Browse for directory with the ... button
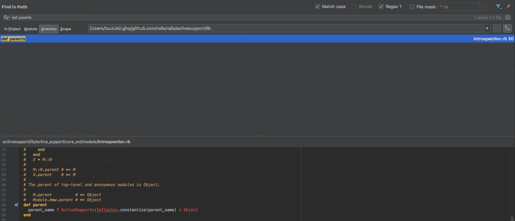This screenshot has width=515, height=221. pos(497,29)
